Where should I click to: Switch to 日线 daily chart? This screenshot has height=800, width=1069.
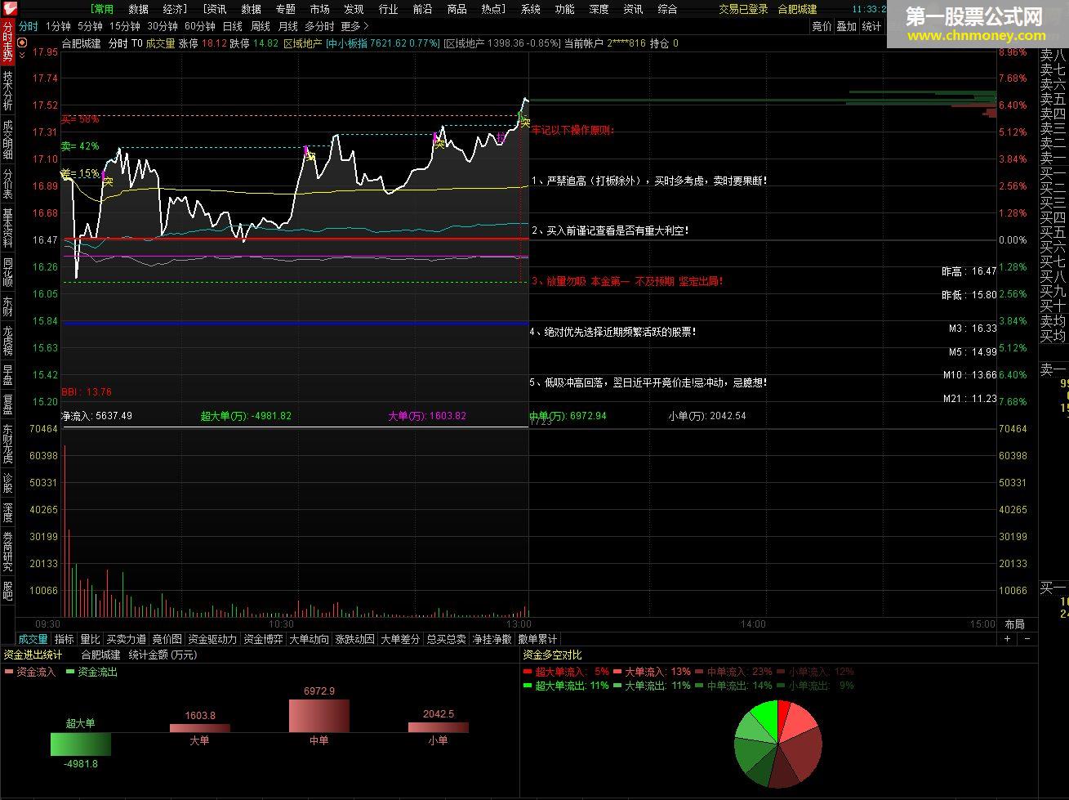(x=233, y=26)
